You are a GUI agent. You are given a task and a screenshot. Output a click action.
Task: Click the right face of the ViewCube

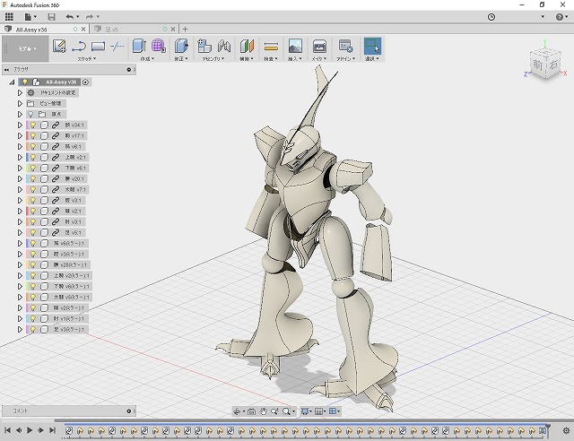click(552, 65)
